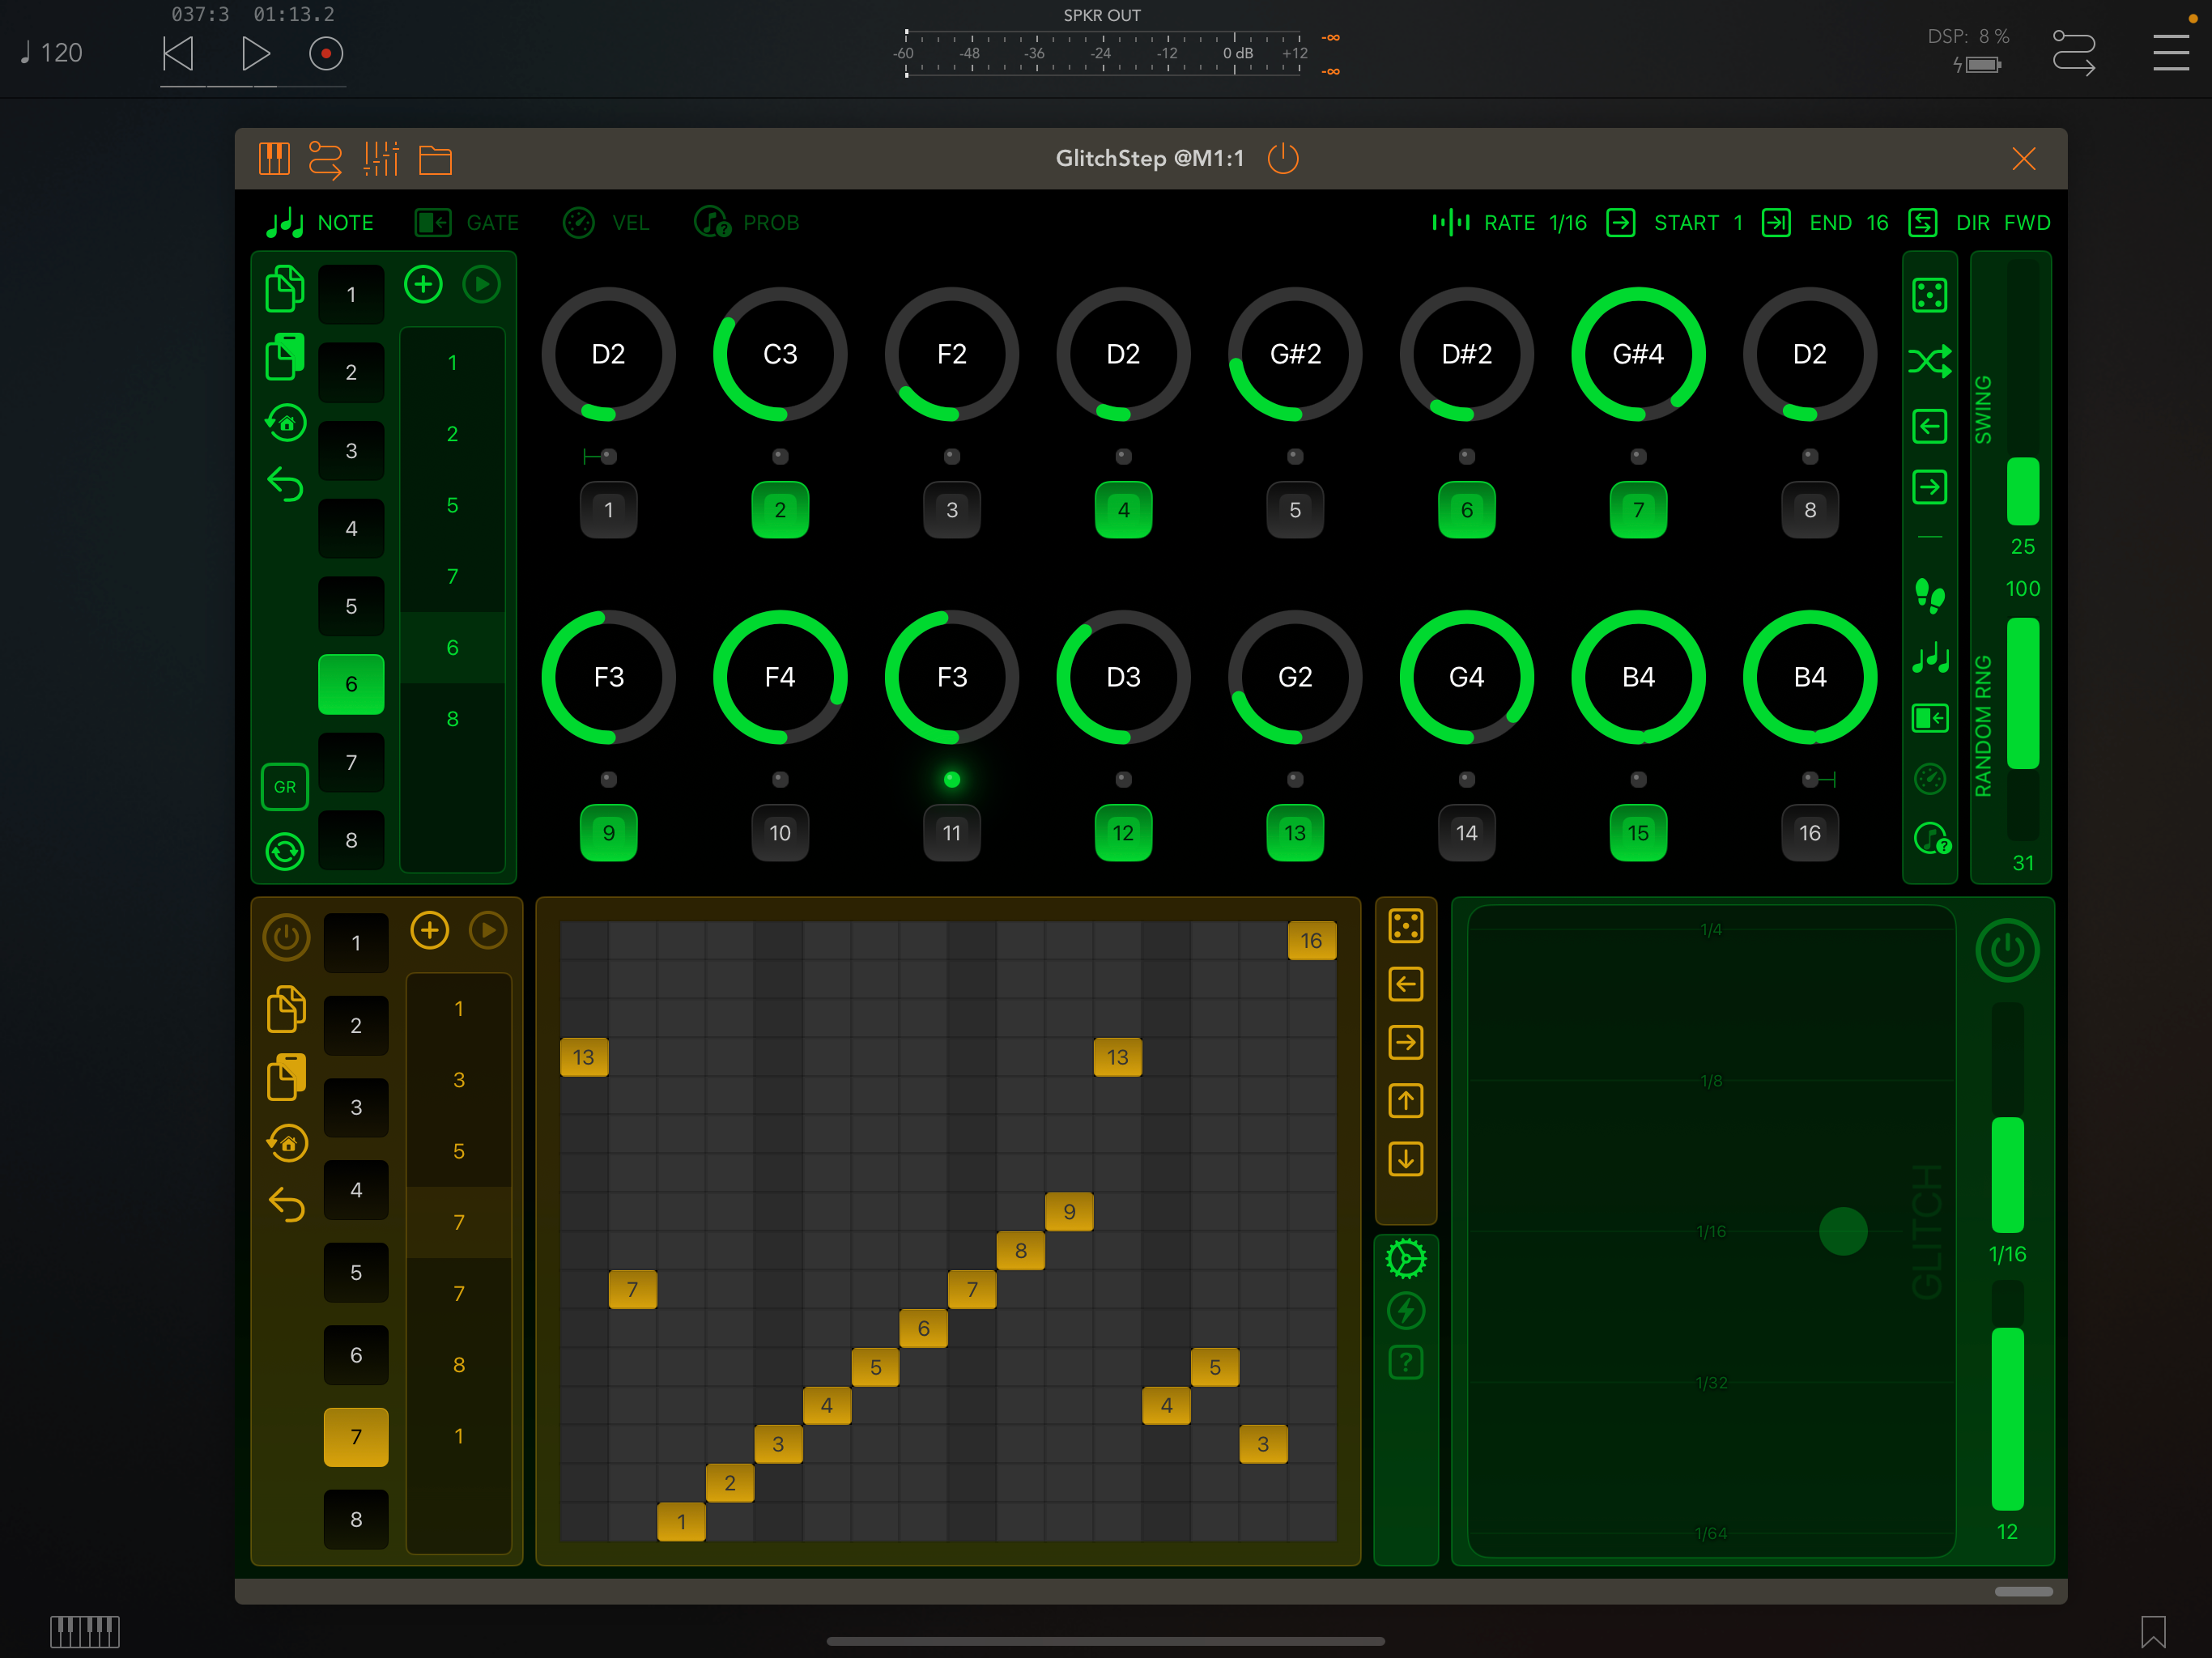
Task: Select green pattern 3
Action: [351, 451]
